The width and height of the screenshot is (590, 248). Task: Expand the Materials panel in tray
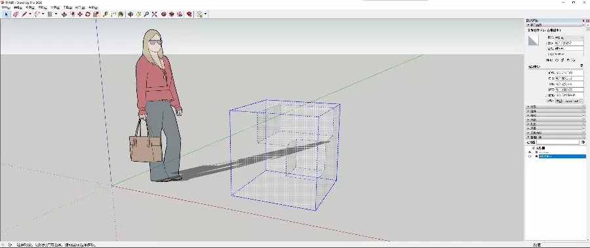click(555, 107)
